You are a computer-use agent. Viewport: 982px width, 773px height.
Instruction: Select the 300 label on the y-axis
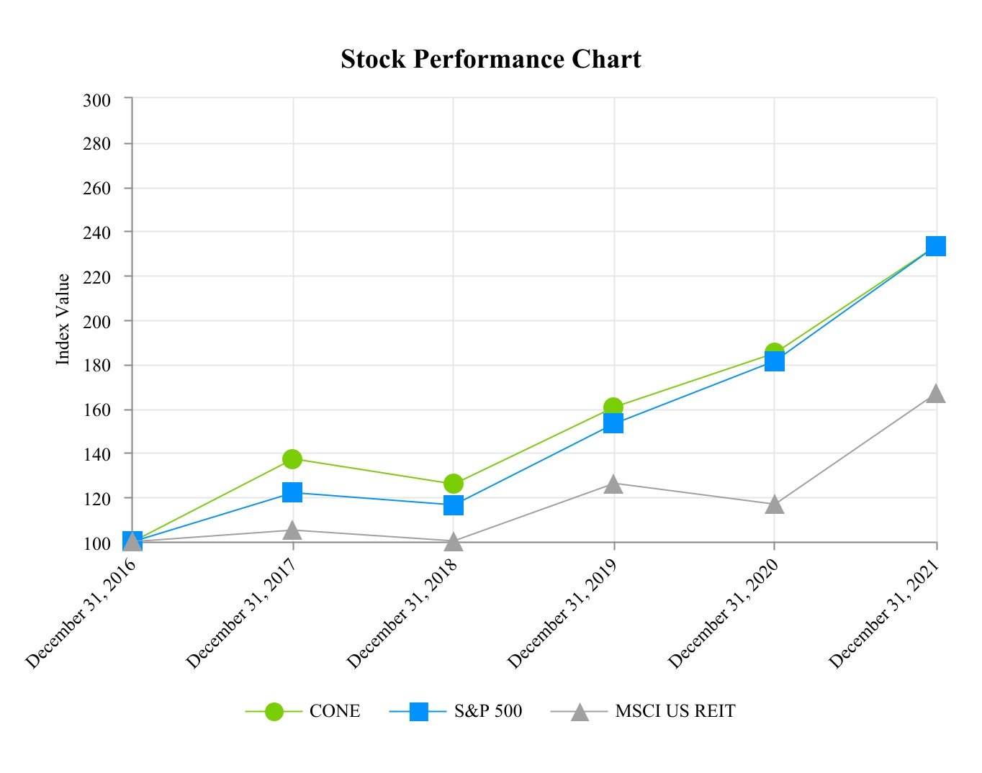(x=96, y=99)
